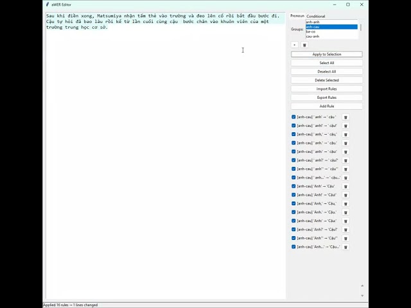Viewport: 411px width, 308px height.
Task: Disable the capitalized 'Anh,' comma rule checkbox
Action: (x=293, y=203)
